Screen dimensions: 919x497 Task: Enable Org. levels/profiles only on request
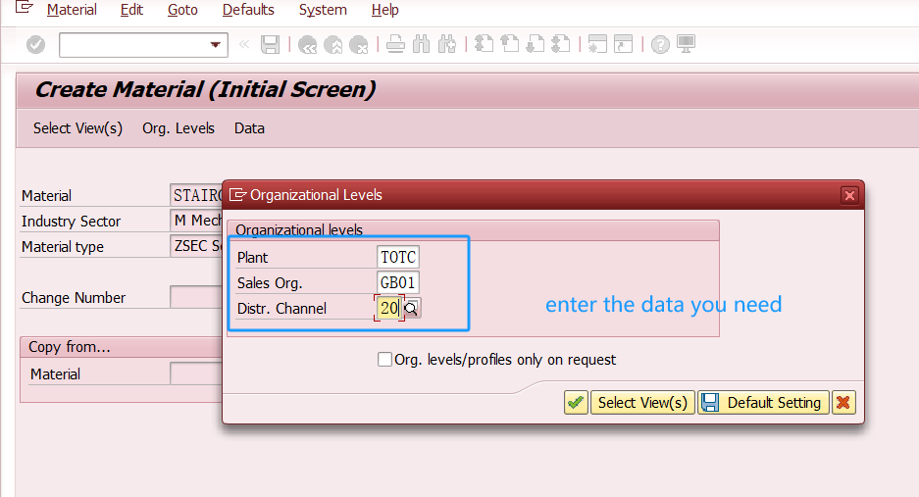[384, 360]
